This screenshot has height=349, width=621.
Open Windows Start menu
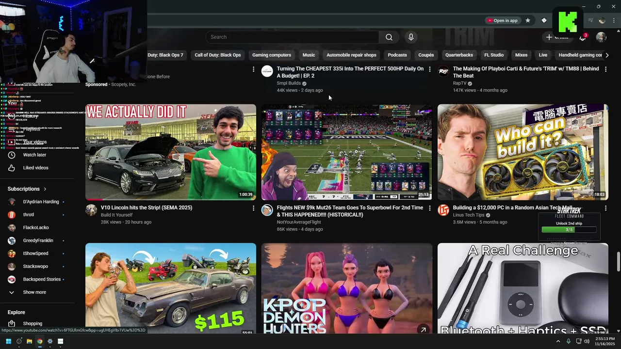click(x=8, y=341)
